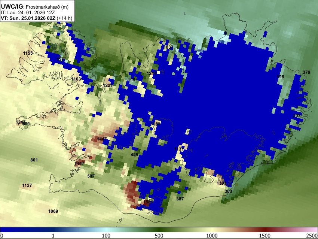Click the map value 1155
This screenshot has height=239, width=318.
point(28,53)
